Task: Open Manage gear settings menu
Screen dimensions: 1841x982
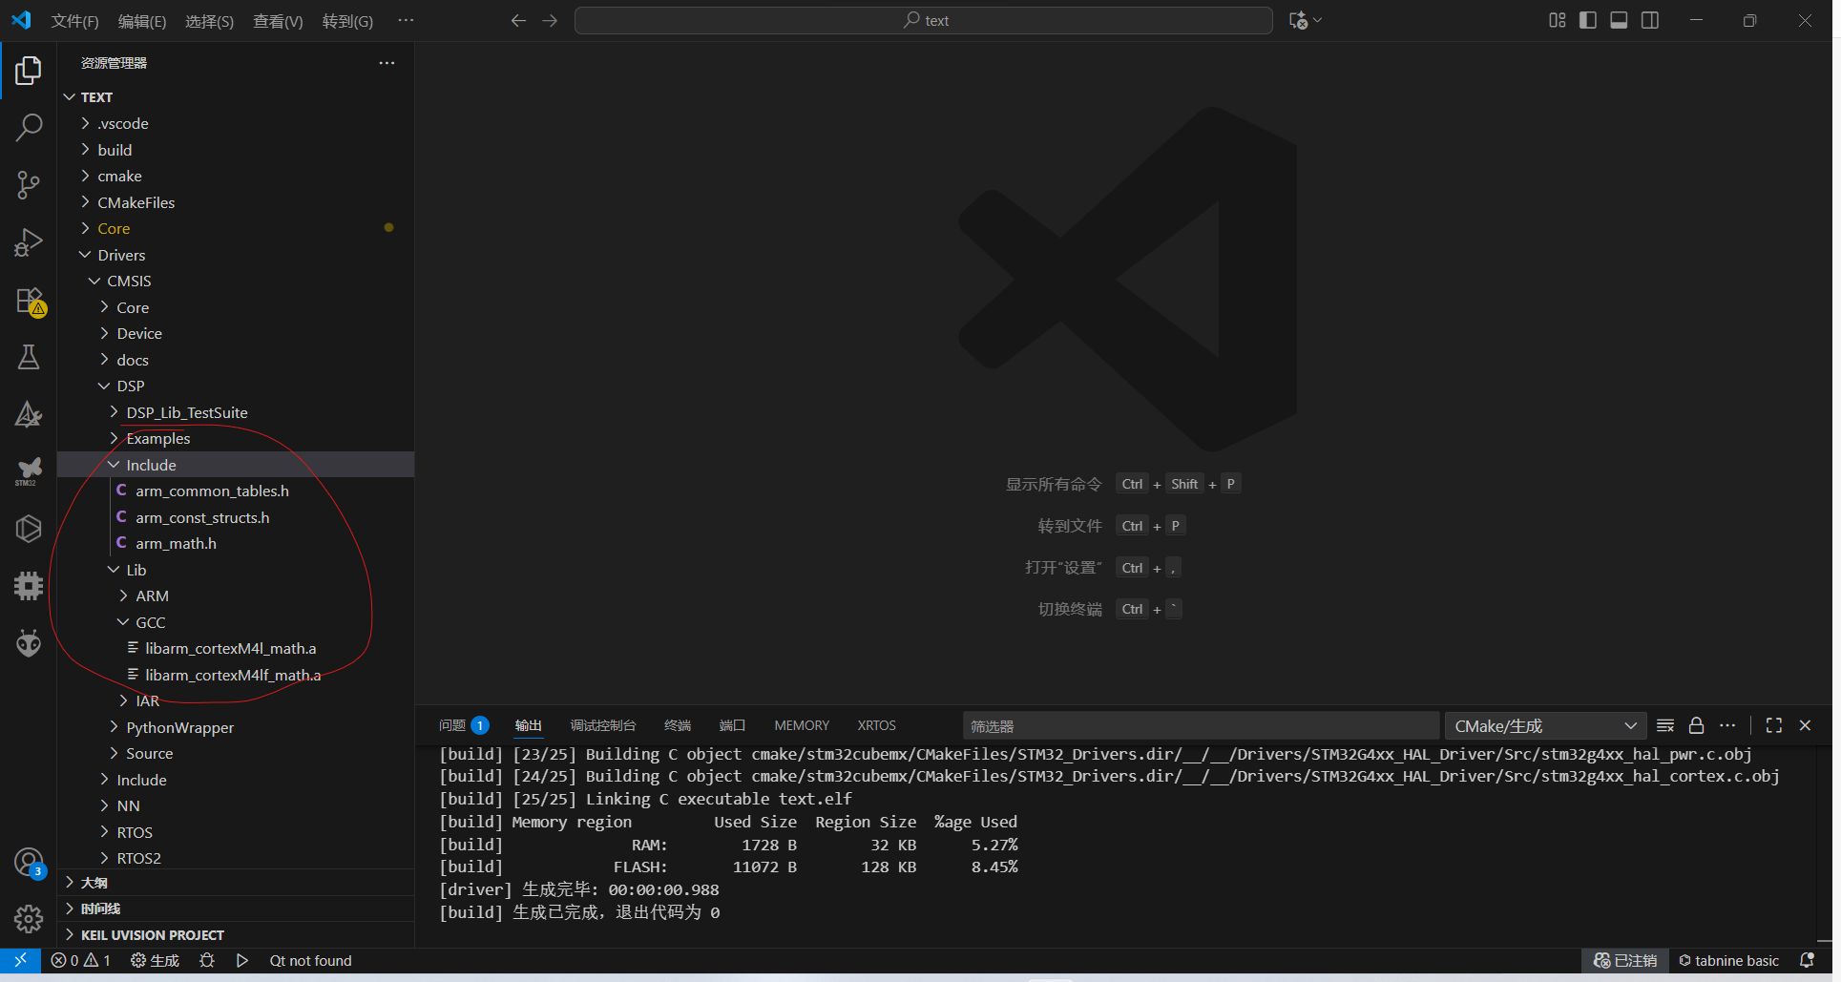Action: [29, 918]
